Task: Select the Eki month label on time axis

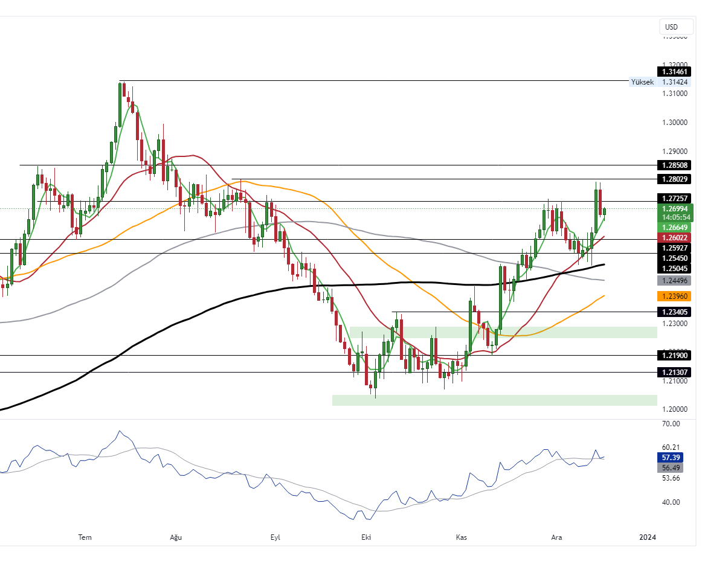Action: coord(365,537)
